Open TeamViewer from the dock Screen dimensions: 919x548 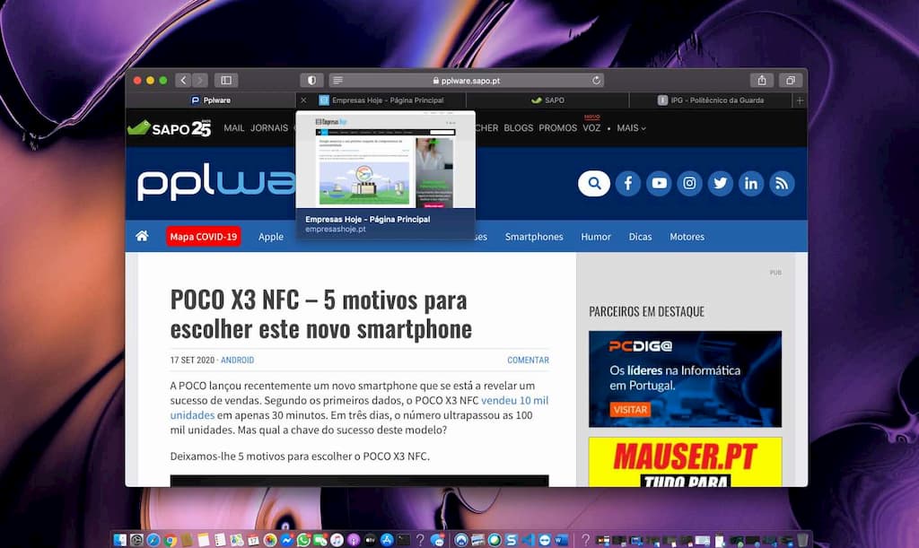point(545,540)
